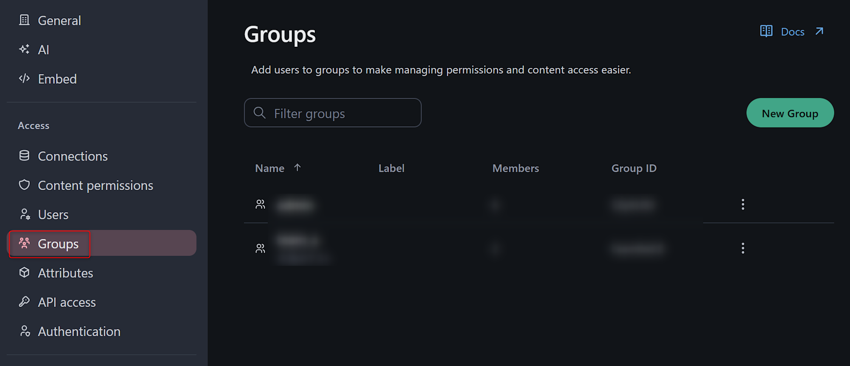The width and height of the screenshot is (850, 366).
Task: Click the AI sparkle icon
Action: coord(24,49)
